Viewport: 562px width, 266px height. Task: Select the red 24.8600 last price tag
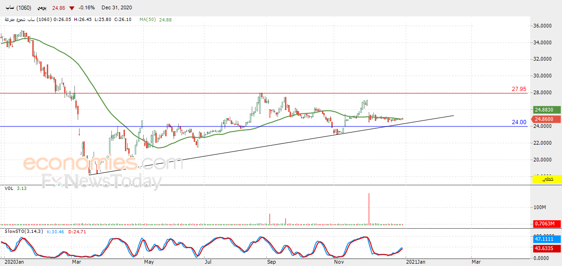546,119
